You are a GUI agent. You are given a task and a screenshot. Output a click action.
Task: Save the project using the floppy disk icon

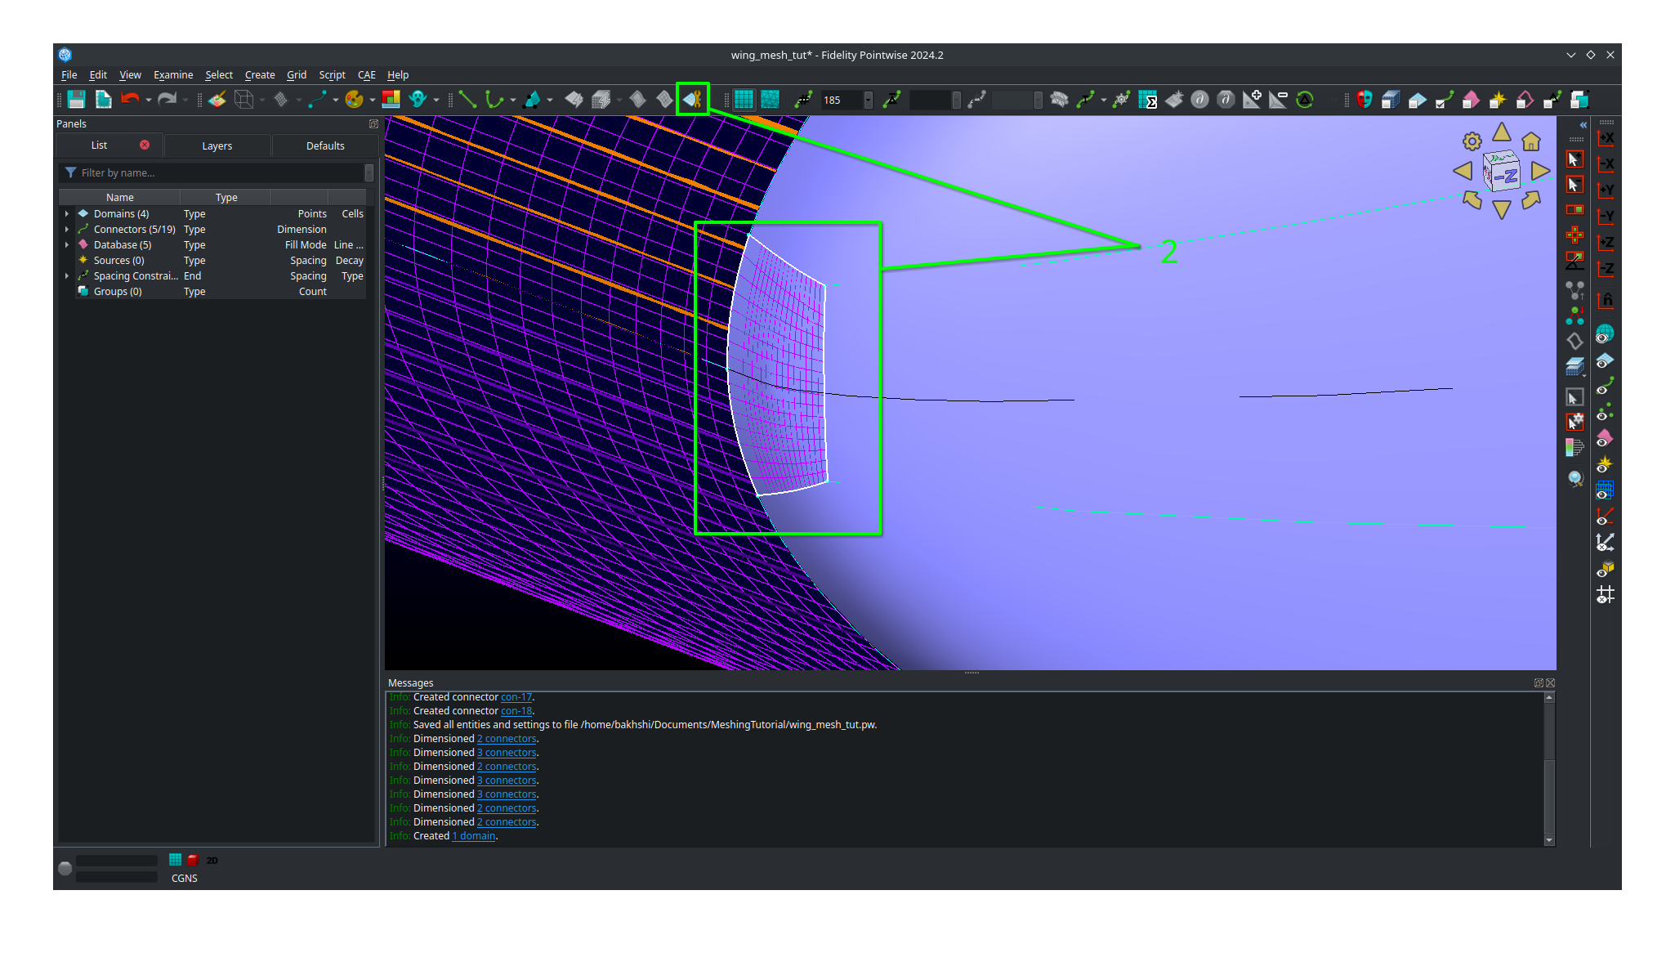tap(76, 100)
